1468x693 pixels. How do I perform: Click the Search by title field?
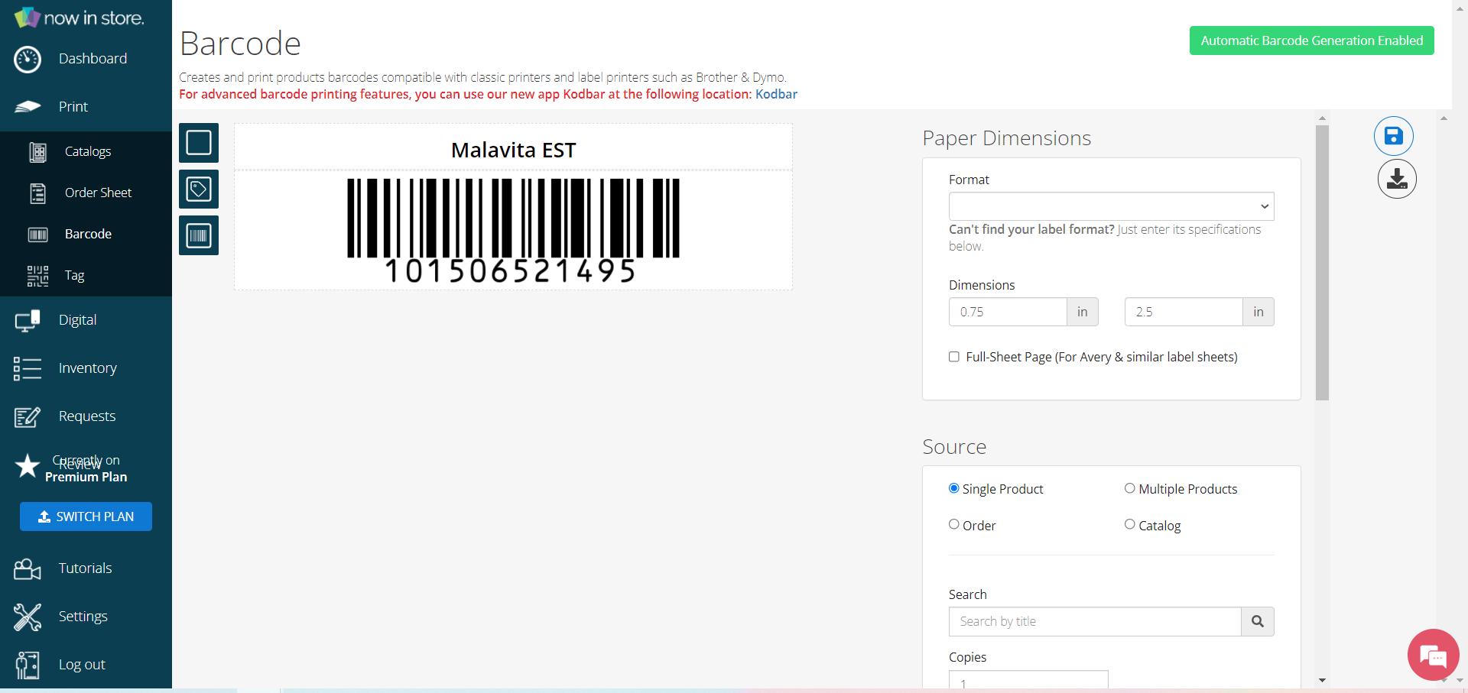[1095, 621]
